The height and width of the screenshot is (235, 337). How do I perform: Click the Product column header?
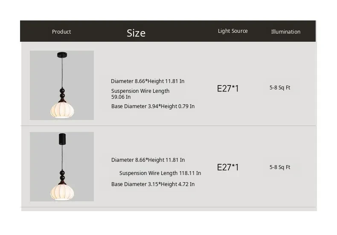[61, 32]
